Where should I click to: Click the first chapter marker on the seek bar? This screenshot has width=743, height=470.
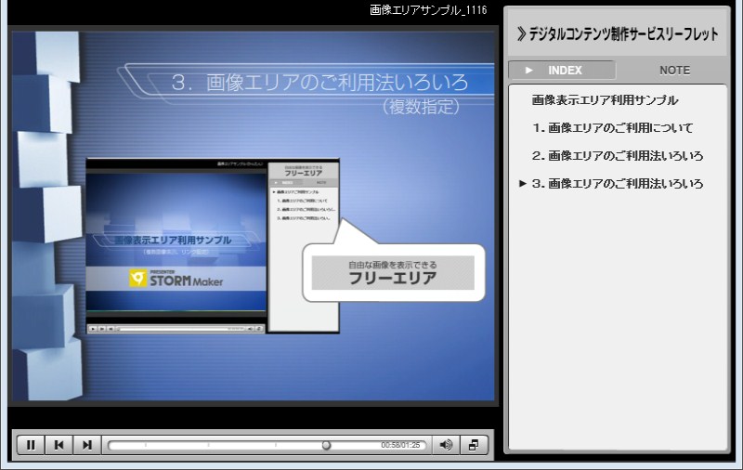146,445
